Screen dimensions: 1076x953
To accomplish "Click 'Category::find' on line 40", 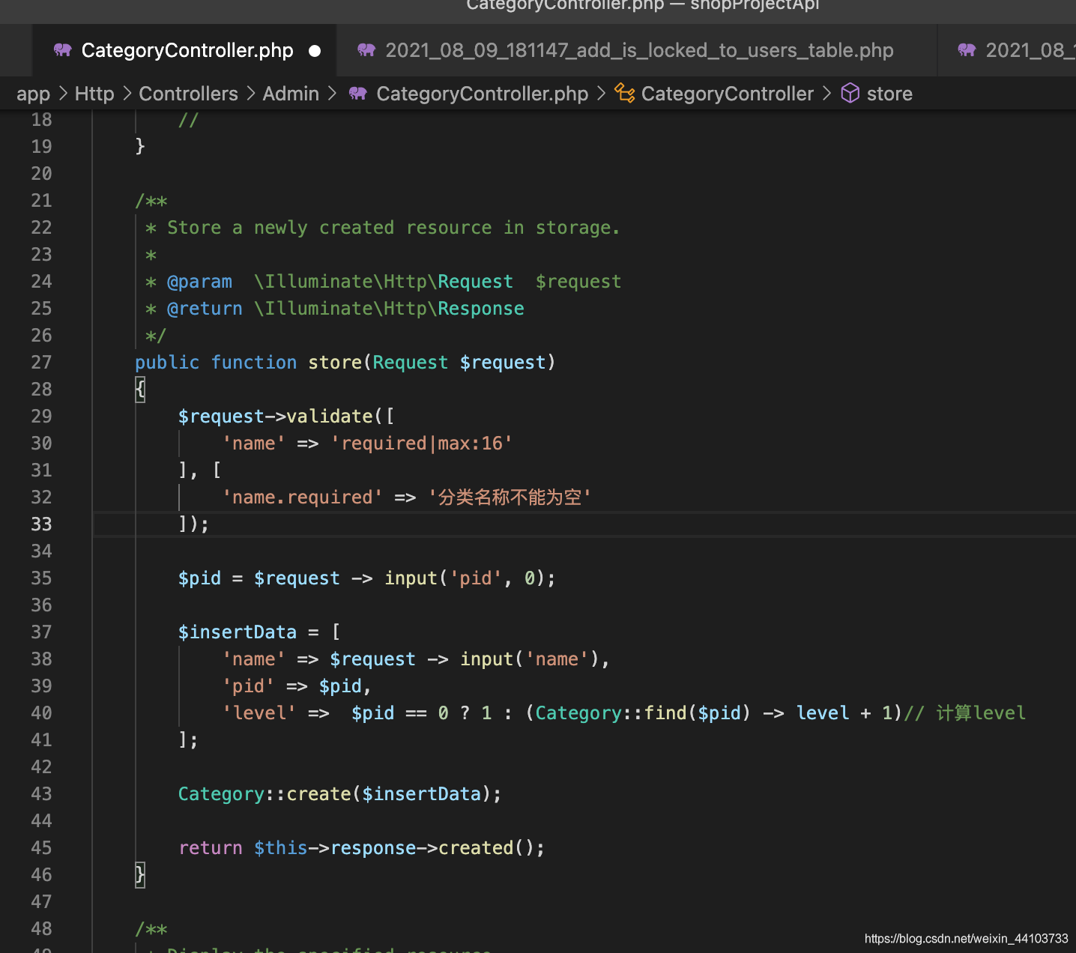I will (x=611, y=713).
